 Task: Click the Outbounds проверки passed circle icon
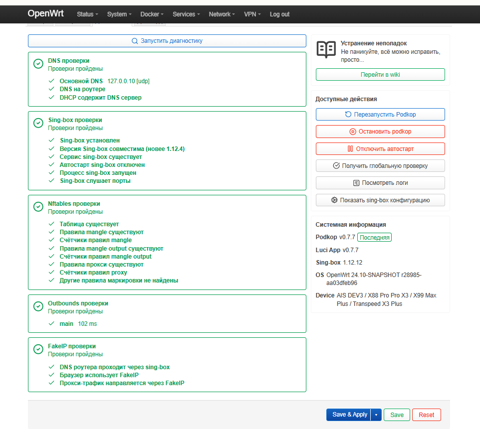38,306
